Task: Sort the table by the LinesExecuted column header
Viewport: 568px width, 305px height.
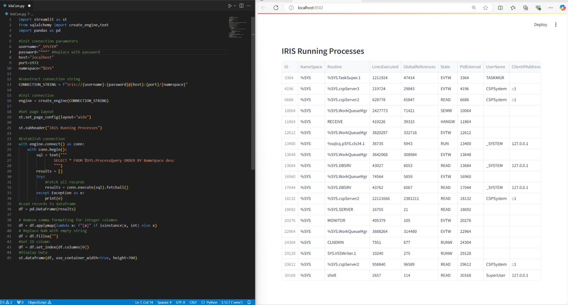Action: pos(385,67)
